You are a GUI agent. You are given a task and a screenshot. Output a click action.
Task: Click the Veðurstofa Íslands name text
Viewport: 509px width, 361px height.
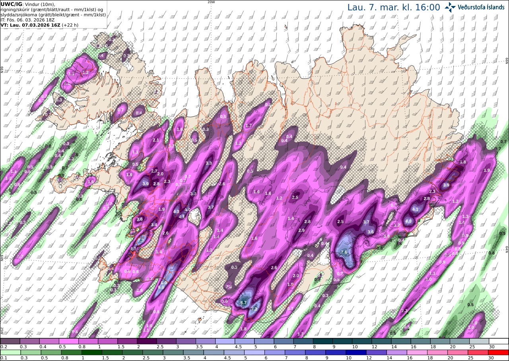pos(481,7)
